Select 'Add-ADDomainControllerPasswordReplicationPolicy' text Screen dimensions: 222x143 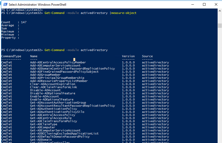point(72,69)
